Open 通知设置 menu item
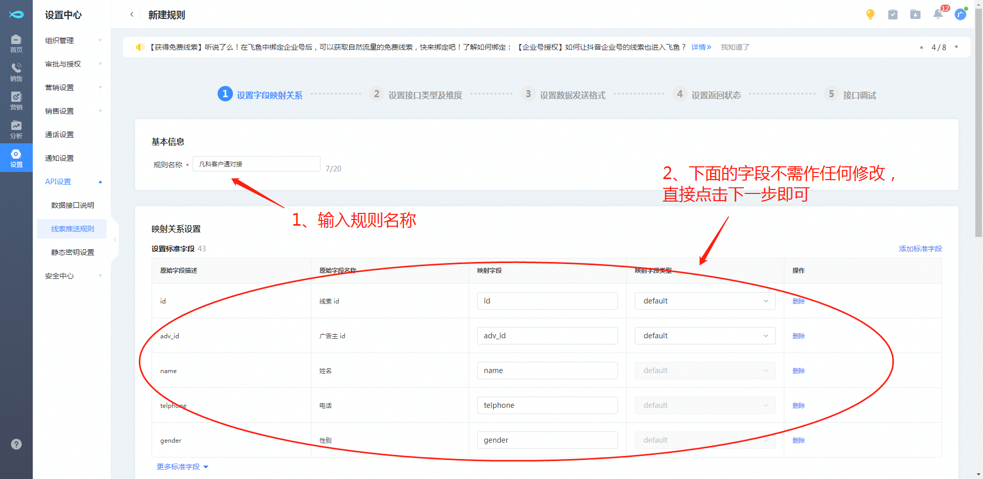Viewport: 983px width, 479px height. (x=59, y=158)
